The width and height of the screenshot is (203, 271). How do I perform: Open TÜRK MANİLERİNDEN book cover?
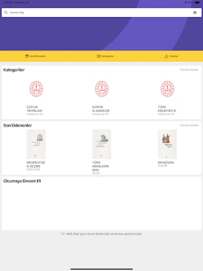[x=102, y=144]
